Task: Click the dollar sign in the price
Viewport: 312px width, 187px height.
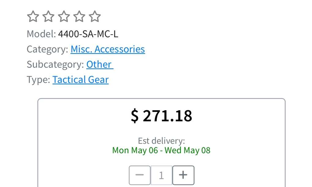Action: (135, 116)
